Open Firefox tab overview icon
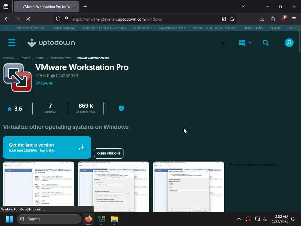301x226 pixels. [x=6, y=6]
